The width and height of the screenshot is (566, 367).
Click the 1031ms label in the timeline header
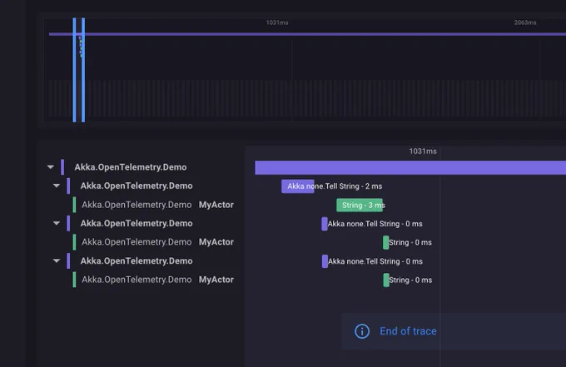pos(423,151)
